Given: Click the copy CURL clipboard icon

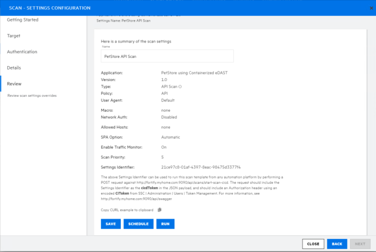Looking at the screenshot, I should pyautogui.click(x=159, y=210).
